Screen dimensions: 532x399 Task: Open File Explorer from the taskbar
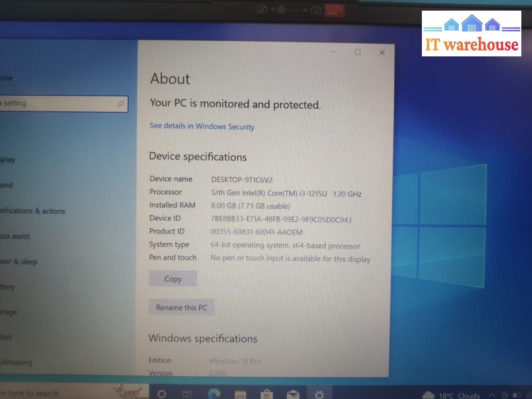(240, 394)
